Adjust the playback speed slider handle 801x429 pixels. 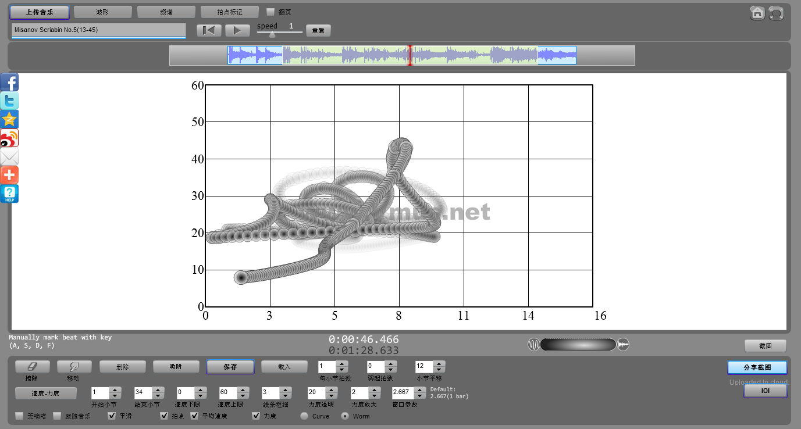272,34
